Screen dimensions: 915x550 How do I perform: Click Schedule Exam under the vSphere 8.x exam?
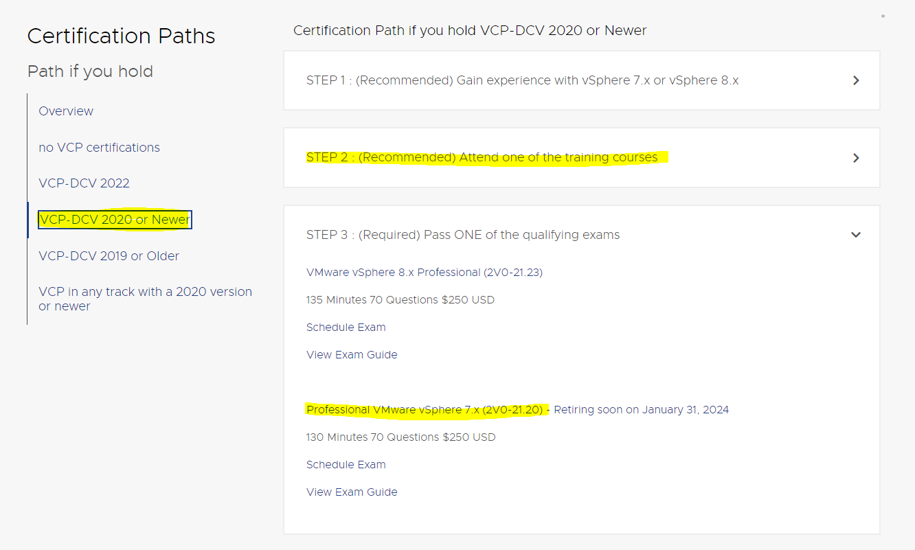click(x=346, y=328)
